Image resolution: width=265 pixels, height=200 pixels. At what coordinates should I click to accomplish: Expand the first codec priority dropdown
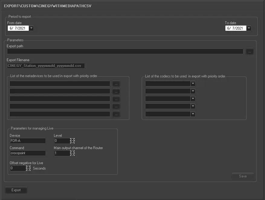pyautogui.click(x=193, y=84)
